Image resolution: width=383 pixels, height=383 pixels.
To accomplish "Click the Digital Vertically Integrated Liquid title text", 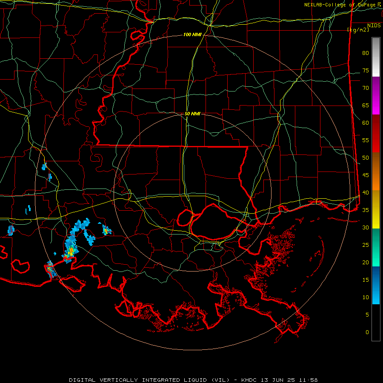I will [149, 380].
